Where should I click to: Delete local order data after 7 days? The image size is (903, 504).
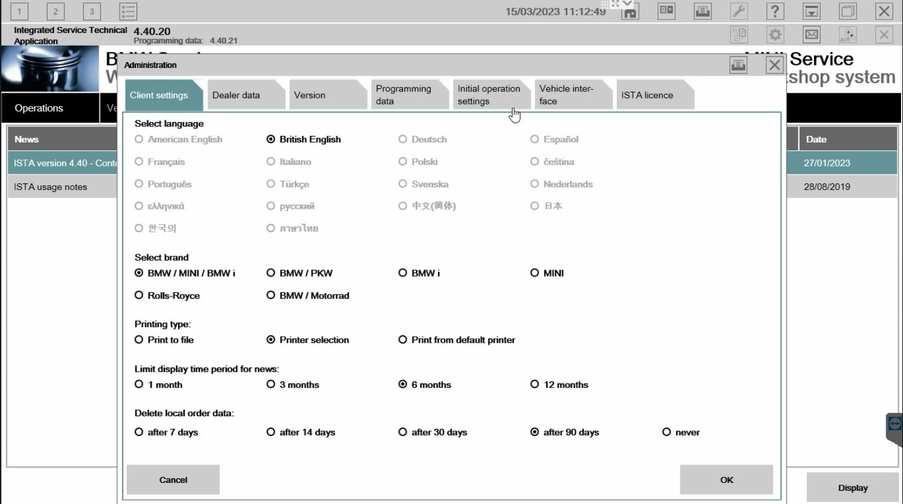166,432
